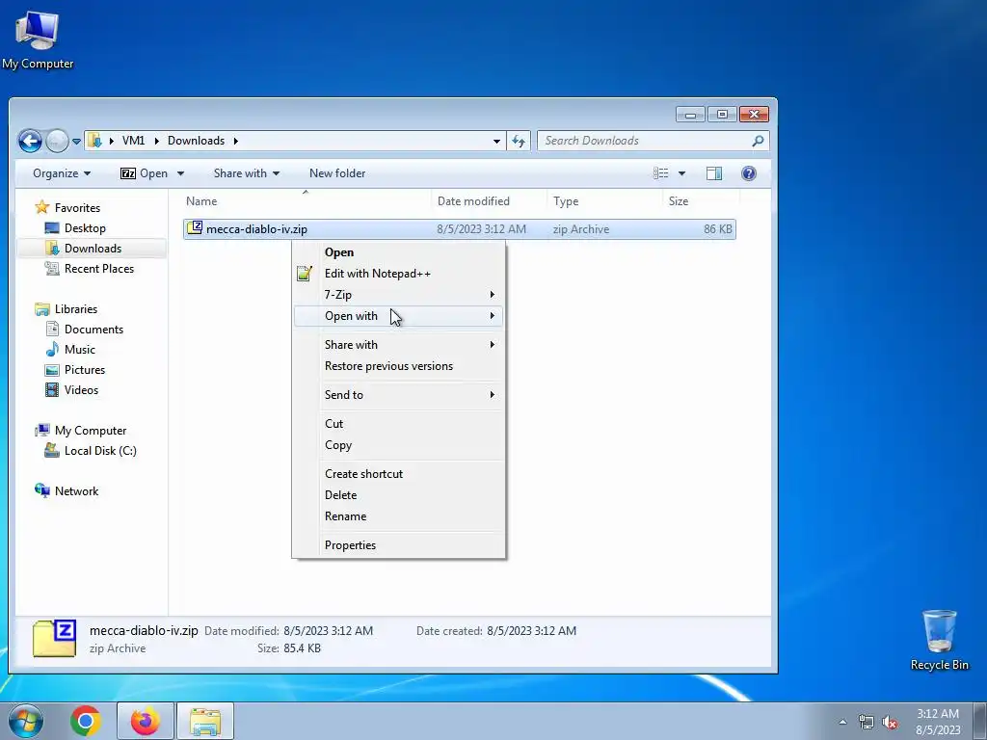Screen dimensions: 987x740
Task: Choose Delete from context menu
Action: pos(398,495)
